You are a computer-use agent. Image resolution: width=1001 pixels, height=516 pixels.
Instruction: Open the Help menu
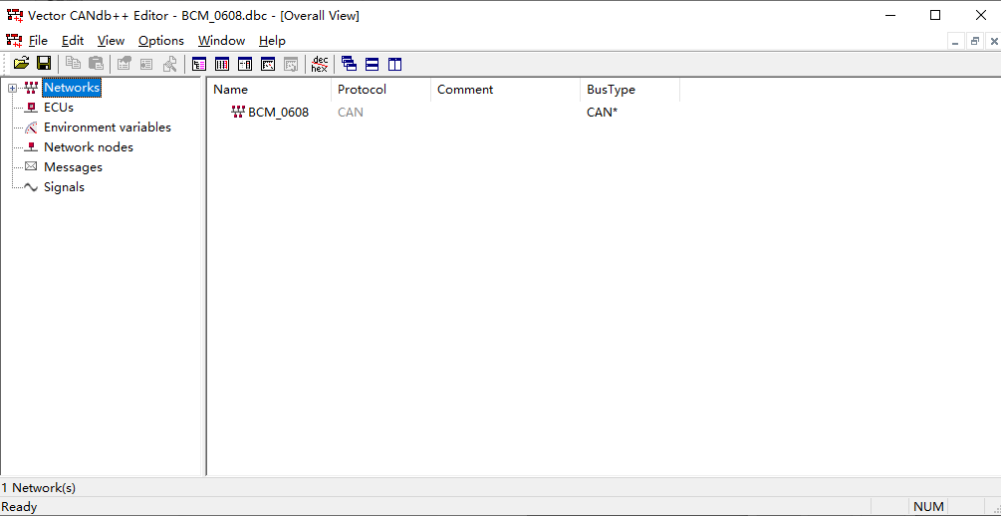click(272, 40)
